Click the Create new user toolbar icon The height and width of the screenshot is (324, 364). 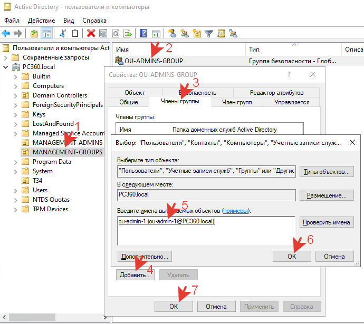click(173, 33)
